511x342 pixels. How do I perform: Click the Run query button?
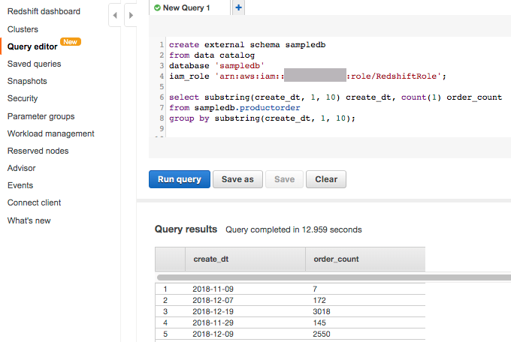[180, 179]
